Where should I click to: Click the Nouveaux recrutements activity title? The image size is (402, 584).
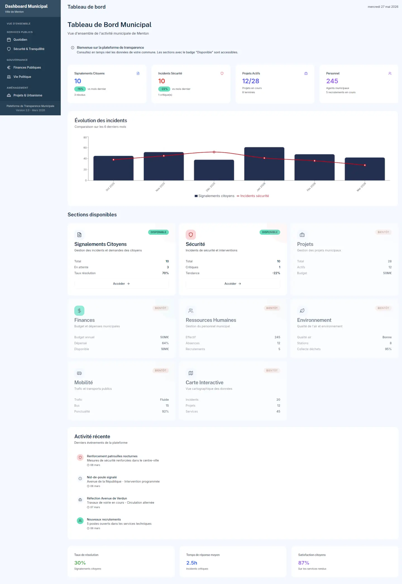click(104, 520)
